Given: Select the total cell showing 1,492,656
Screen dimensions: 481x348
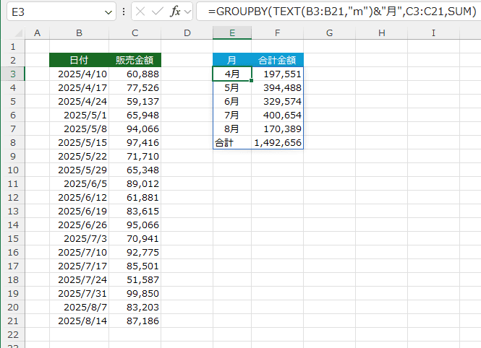Looking at the screenshot, I should click(278, 143).
